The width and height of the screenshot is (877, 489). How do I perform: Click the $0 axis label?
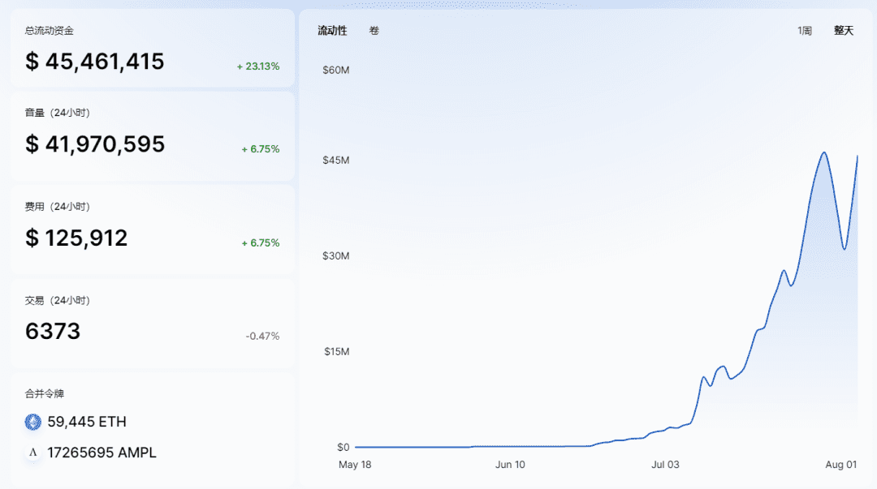(x=343, y=447)
